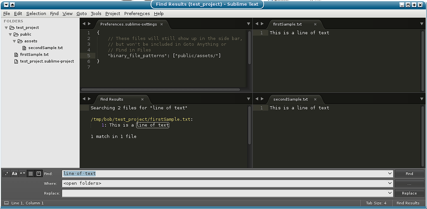Screen dimensions: 427x209
Task: Open the Find field history dropdown
Action: (x=389, y=174)
